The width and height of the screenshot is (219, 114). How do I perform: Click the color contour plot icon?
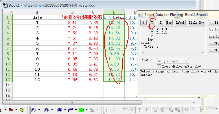click(x=81, y=110)
